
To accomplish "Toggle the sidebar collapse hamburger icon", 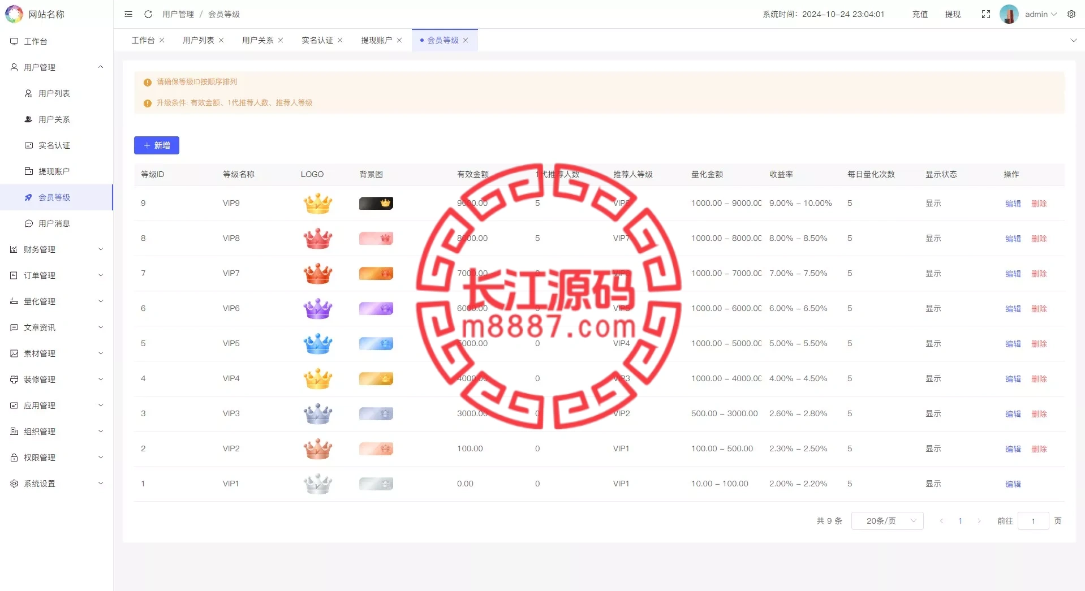I will 128,14.
